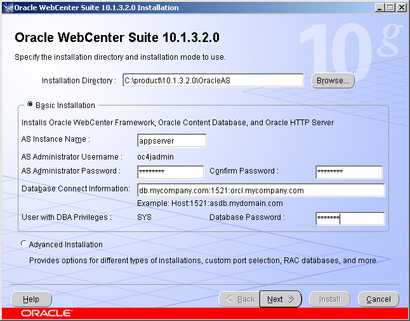
Task: Click the Confirm Password field
Action: pyautogui.click(x=349, y=172)
